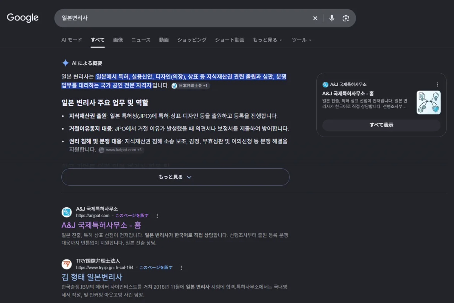The width and height of the screenshot is (454, 303).
Task: Select the すべて tab
Action: [x=98, y=40]
